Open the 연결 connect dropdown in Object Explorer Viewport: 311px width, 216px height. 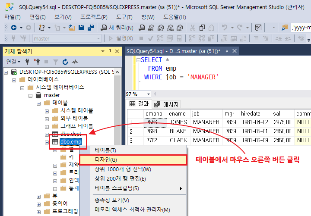click(13, 62)
